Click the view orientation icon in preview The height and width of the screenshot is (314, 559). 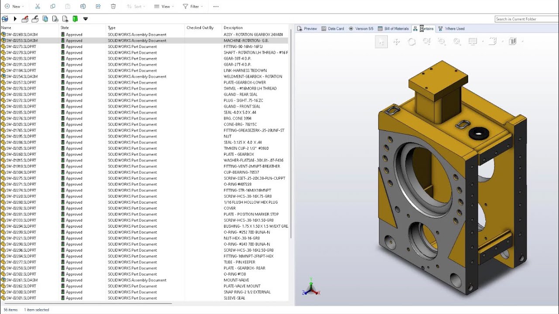click(493, 41)
